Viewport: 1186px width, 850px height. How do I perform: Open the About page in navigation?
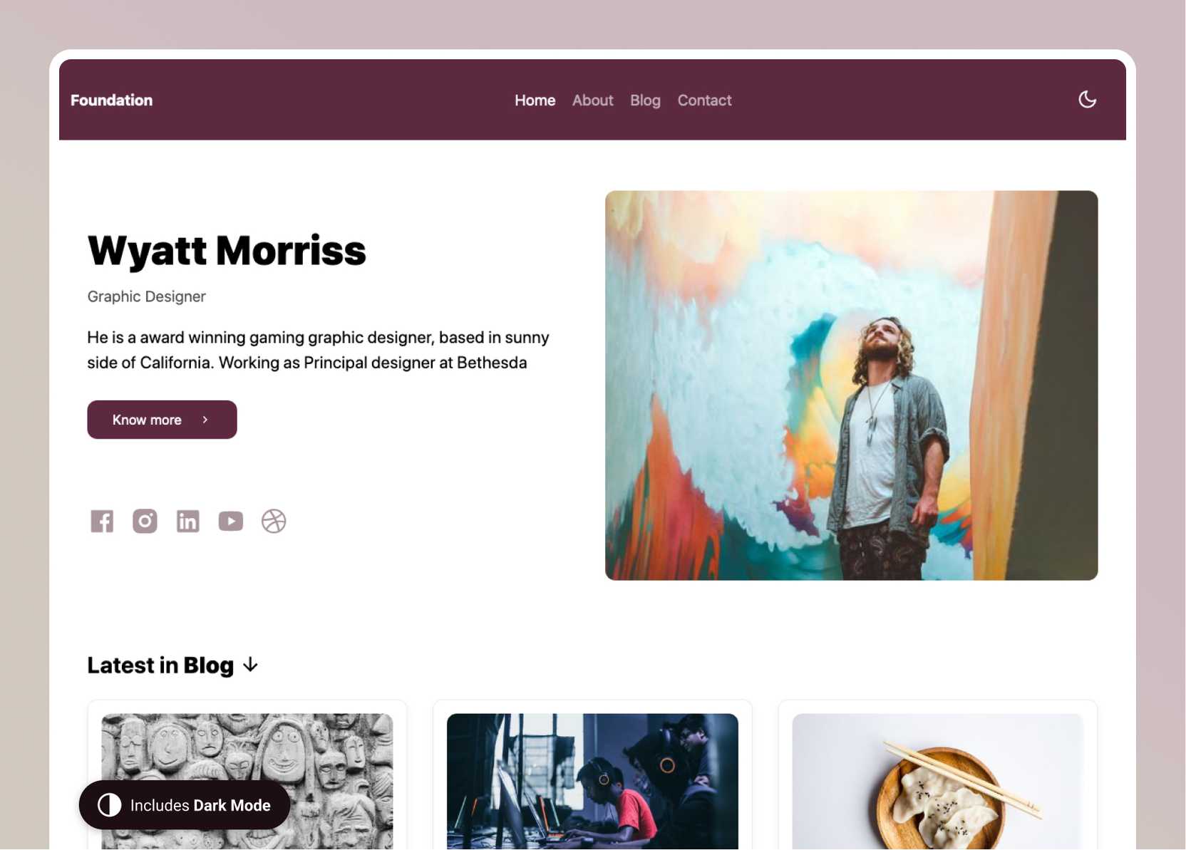click(x=592, y=100)
